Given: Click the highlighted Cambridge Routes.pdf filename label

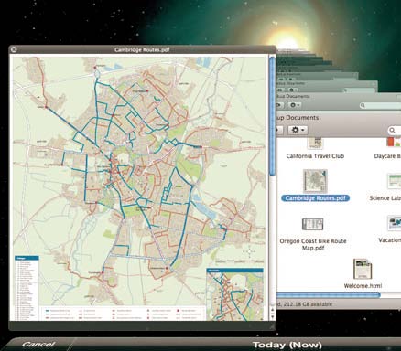Looking at the screenshot, I should click(x=315, y=198).
